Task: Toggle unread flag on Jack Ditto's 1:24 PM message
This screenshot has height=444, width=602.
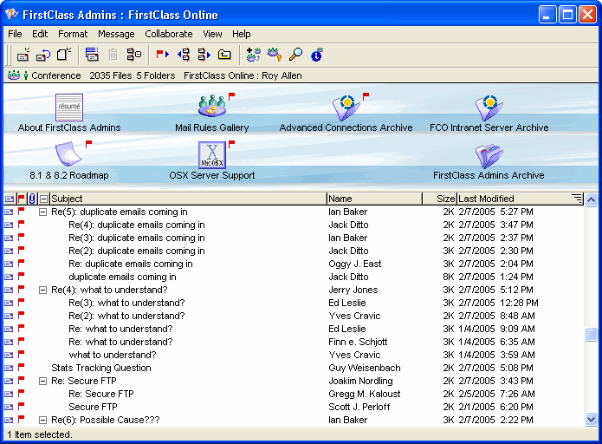Action: click(21, 276)
